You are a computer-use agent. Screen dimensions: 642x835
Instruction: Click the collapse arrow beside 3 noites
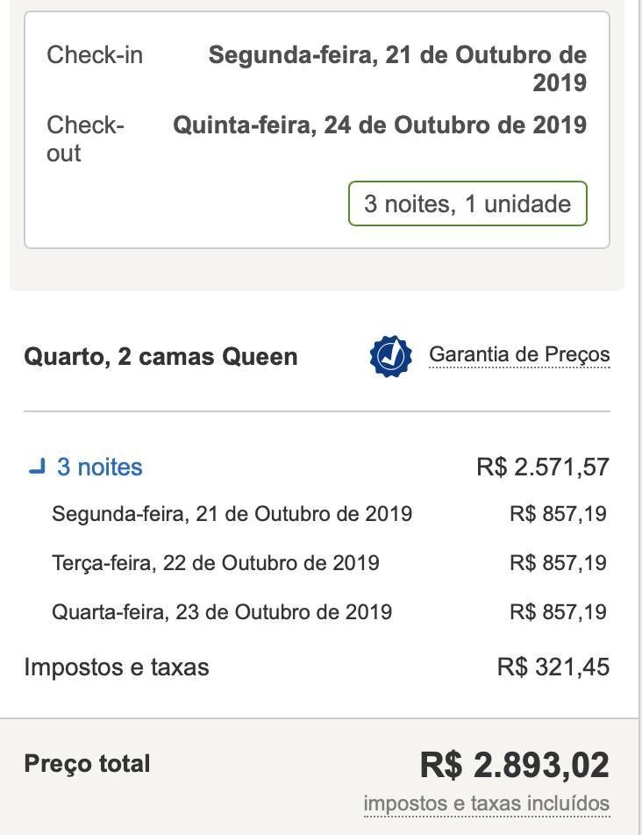click(37, 467)
